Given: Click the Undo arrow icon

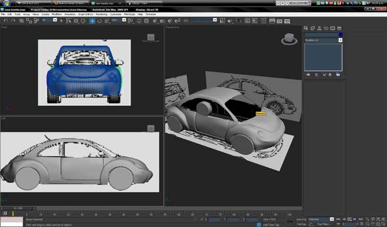Looking at the screenshot, I should click(x=6, y=21).
